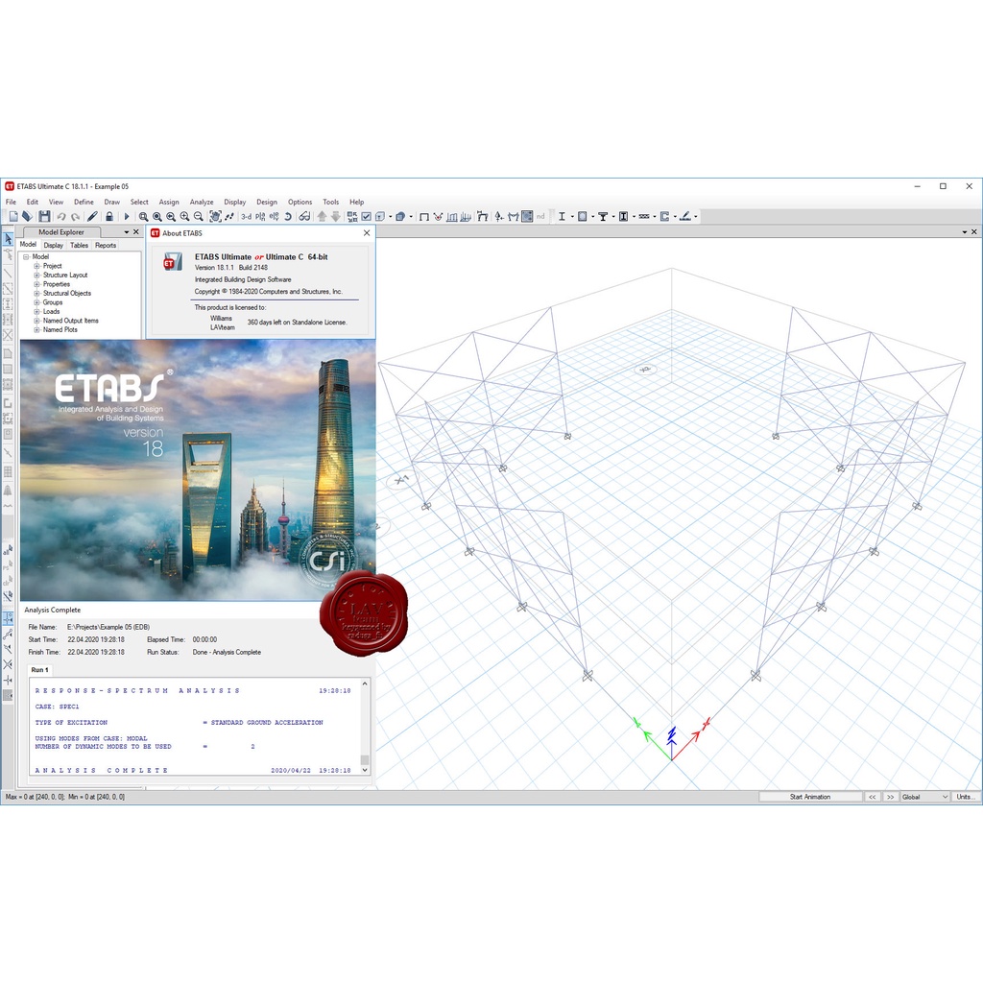
Task: Switch to the 3-d view
Action: coord(246,217)
